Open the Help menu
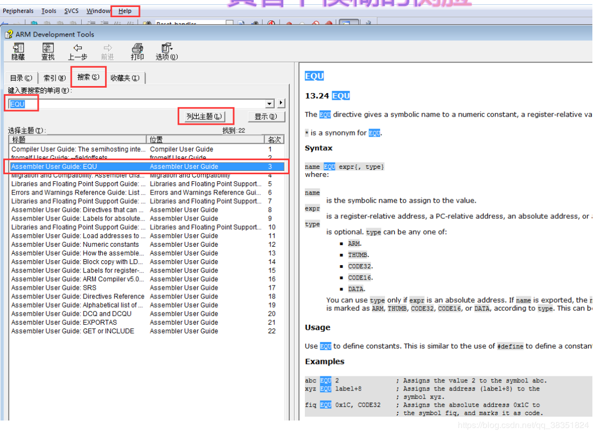 tap(125, 11)
